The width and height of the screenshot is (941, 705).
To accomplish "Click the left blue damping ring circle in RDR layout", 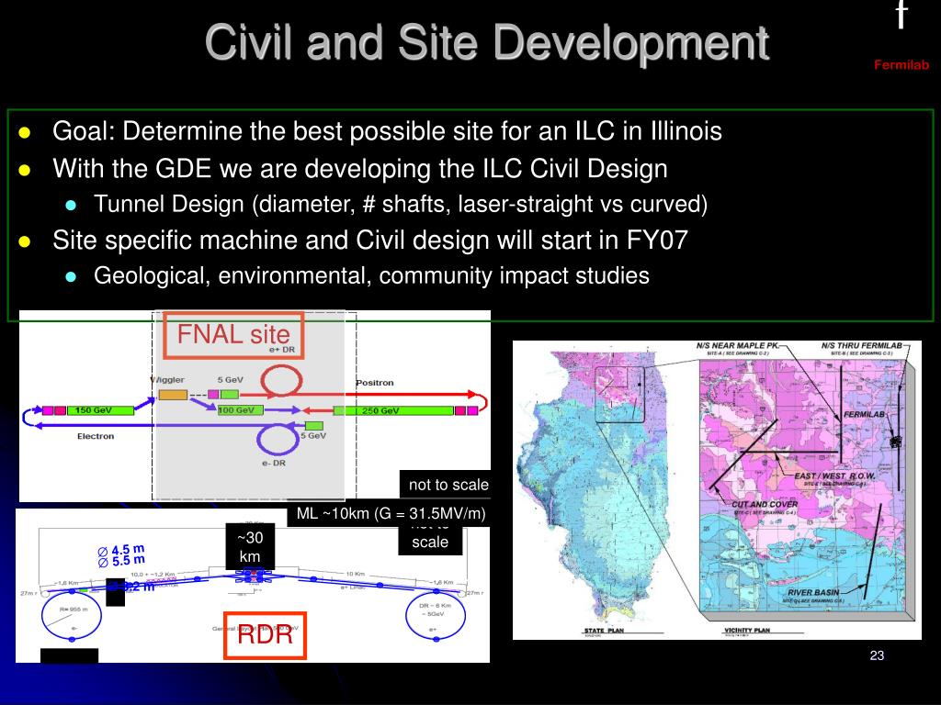I will click(72, 616).
